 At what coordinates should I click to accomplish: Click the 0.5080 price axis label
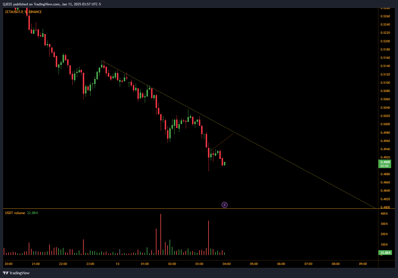385,91
